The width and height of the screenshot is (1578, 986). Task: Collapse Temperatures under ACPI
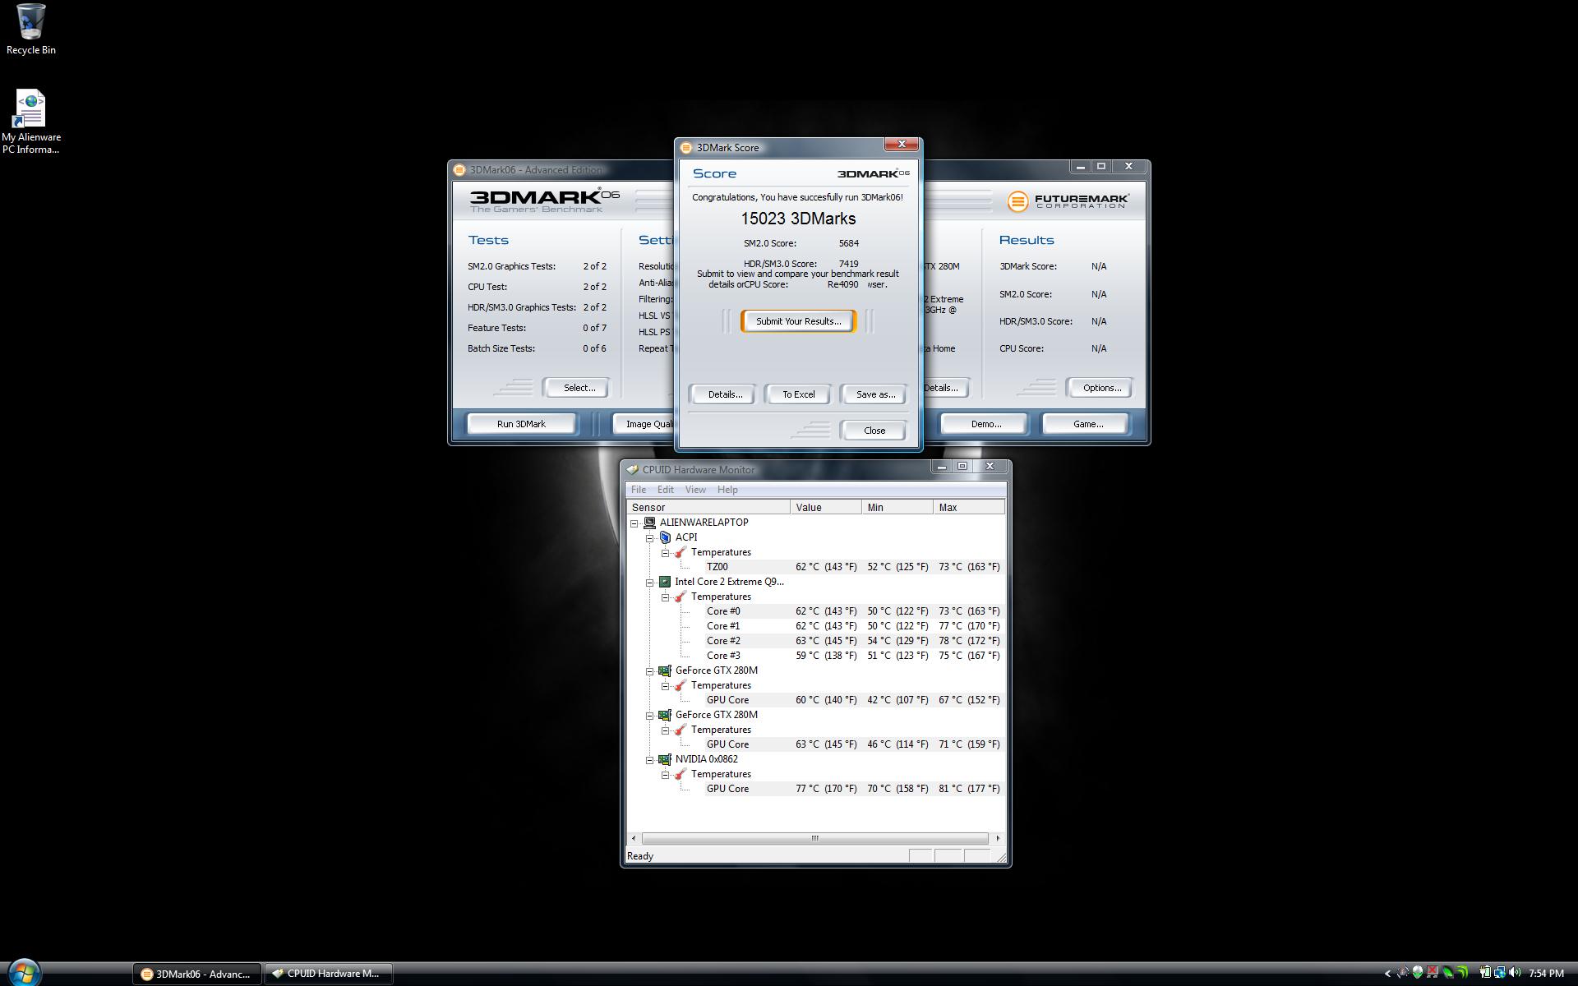666,553
